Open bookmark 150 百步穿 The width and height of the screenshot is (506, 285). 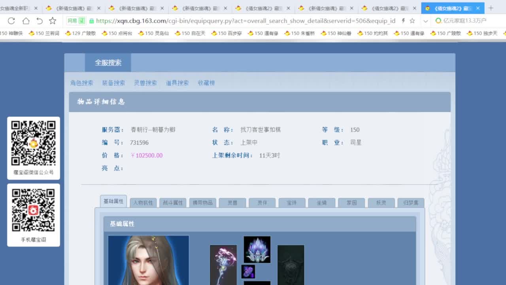coord(227,34)
